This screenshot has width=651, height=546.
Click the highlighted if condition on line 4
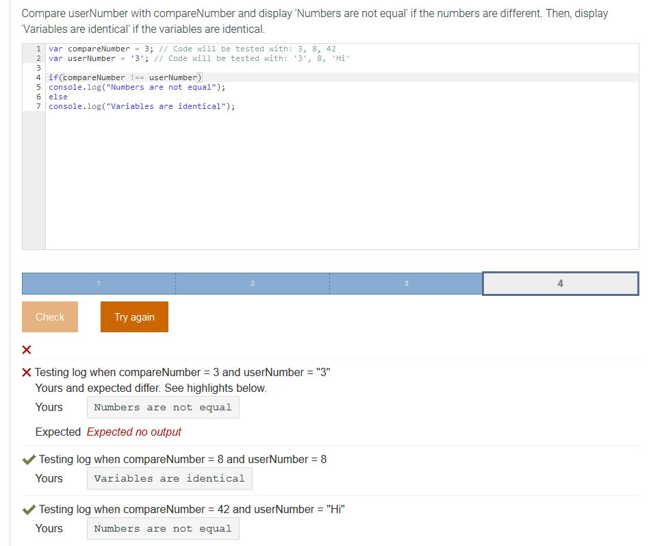pos(123,77)
